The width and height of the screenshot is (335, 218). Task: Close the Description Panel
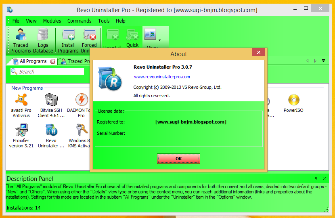point(325,179)
